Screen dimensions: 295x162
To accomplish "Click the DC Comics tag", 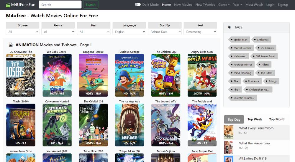I will pos(266,48).
